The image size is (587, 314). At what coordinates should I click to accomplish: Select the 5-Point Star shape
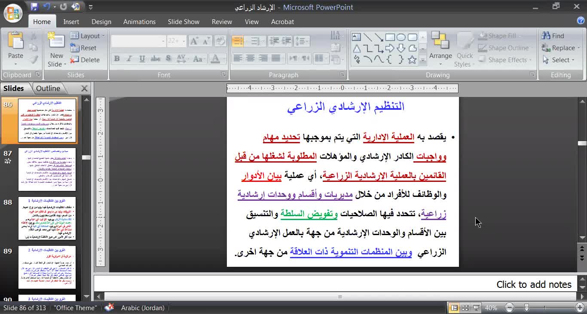coord(413,60)
